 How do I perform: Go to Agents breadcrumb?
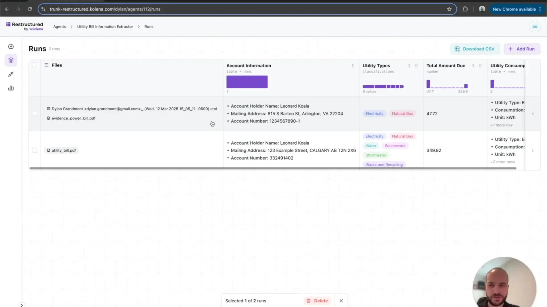60,26
